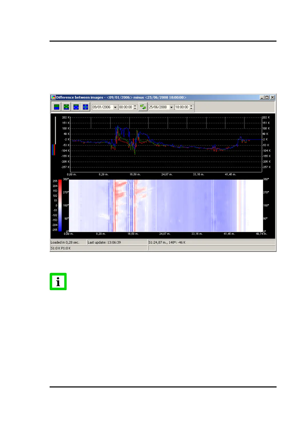Click the green-blue split view toolbar icon
Viewport: 298px width, 422px height.
57,107
